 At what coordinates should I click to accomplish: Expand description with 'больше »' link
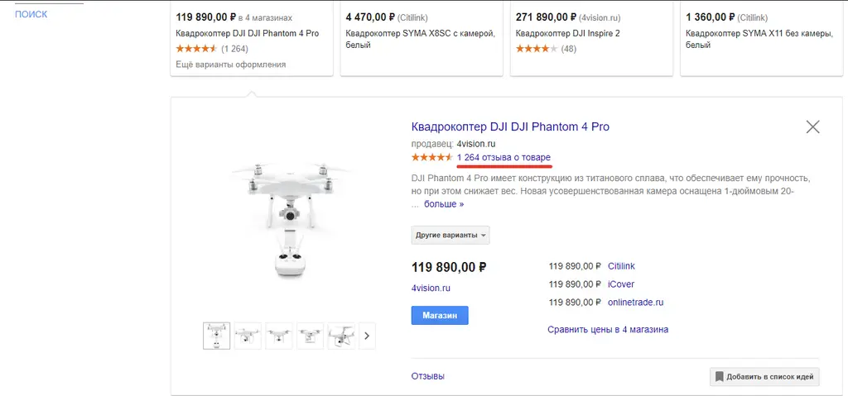[444, 204]
